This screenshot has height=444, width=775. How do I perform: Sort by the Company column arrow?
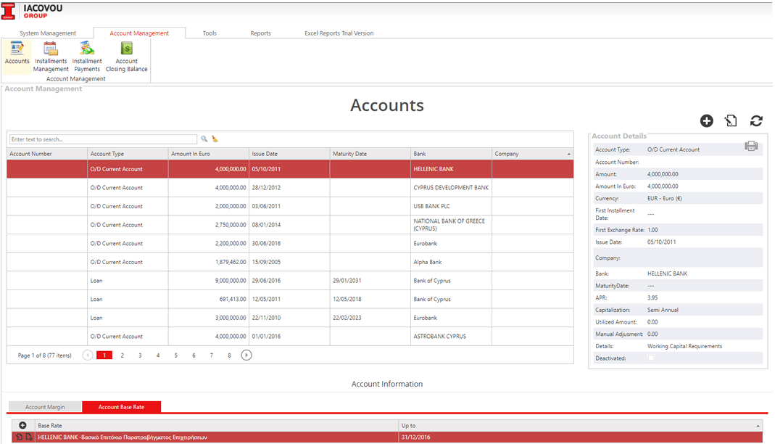click(x=568, y=154)
